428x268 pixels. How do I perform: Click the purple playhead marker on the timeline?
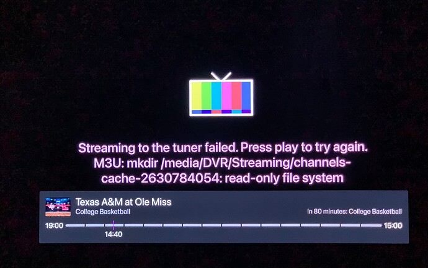coord(114,225)
